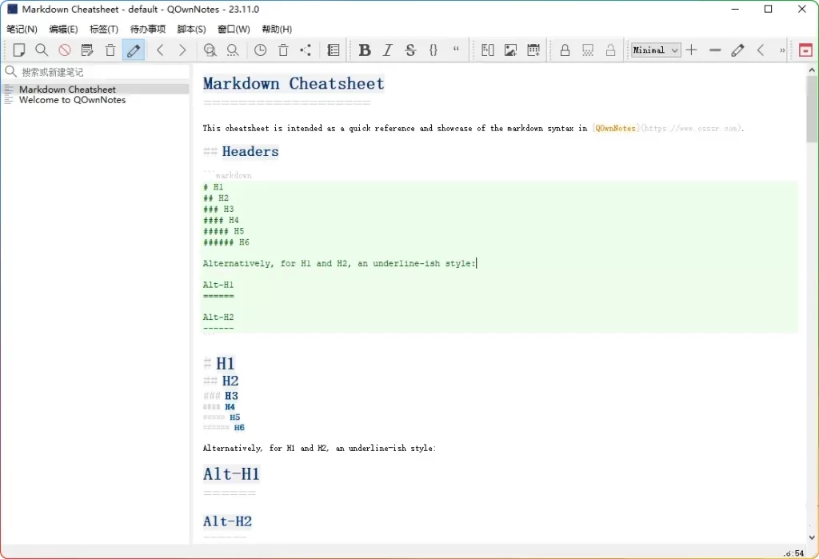Viewport: 819px width, 559px height.
Task: Click the scrollbar down arrow
Action: pyautogui.click(x=812, y=537)
